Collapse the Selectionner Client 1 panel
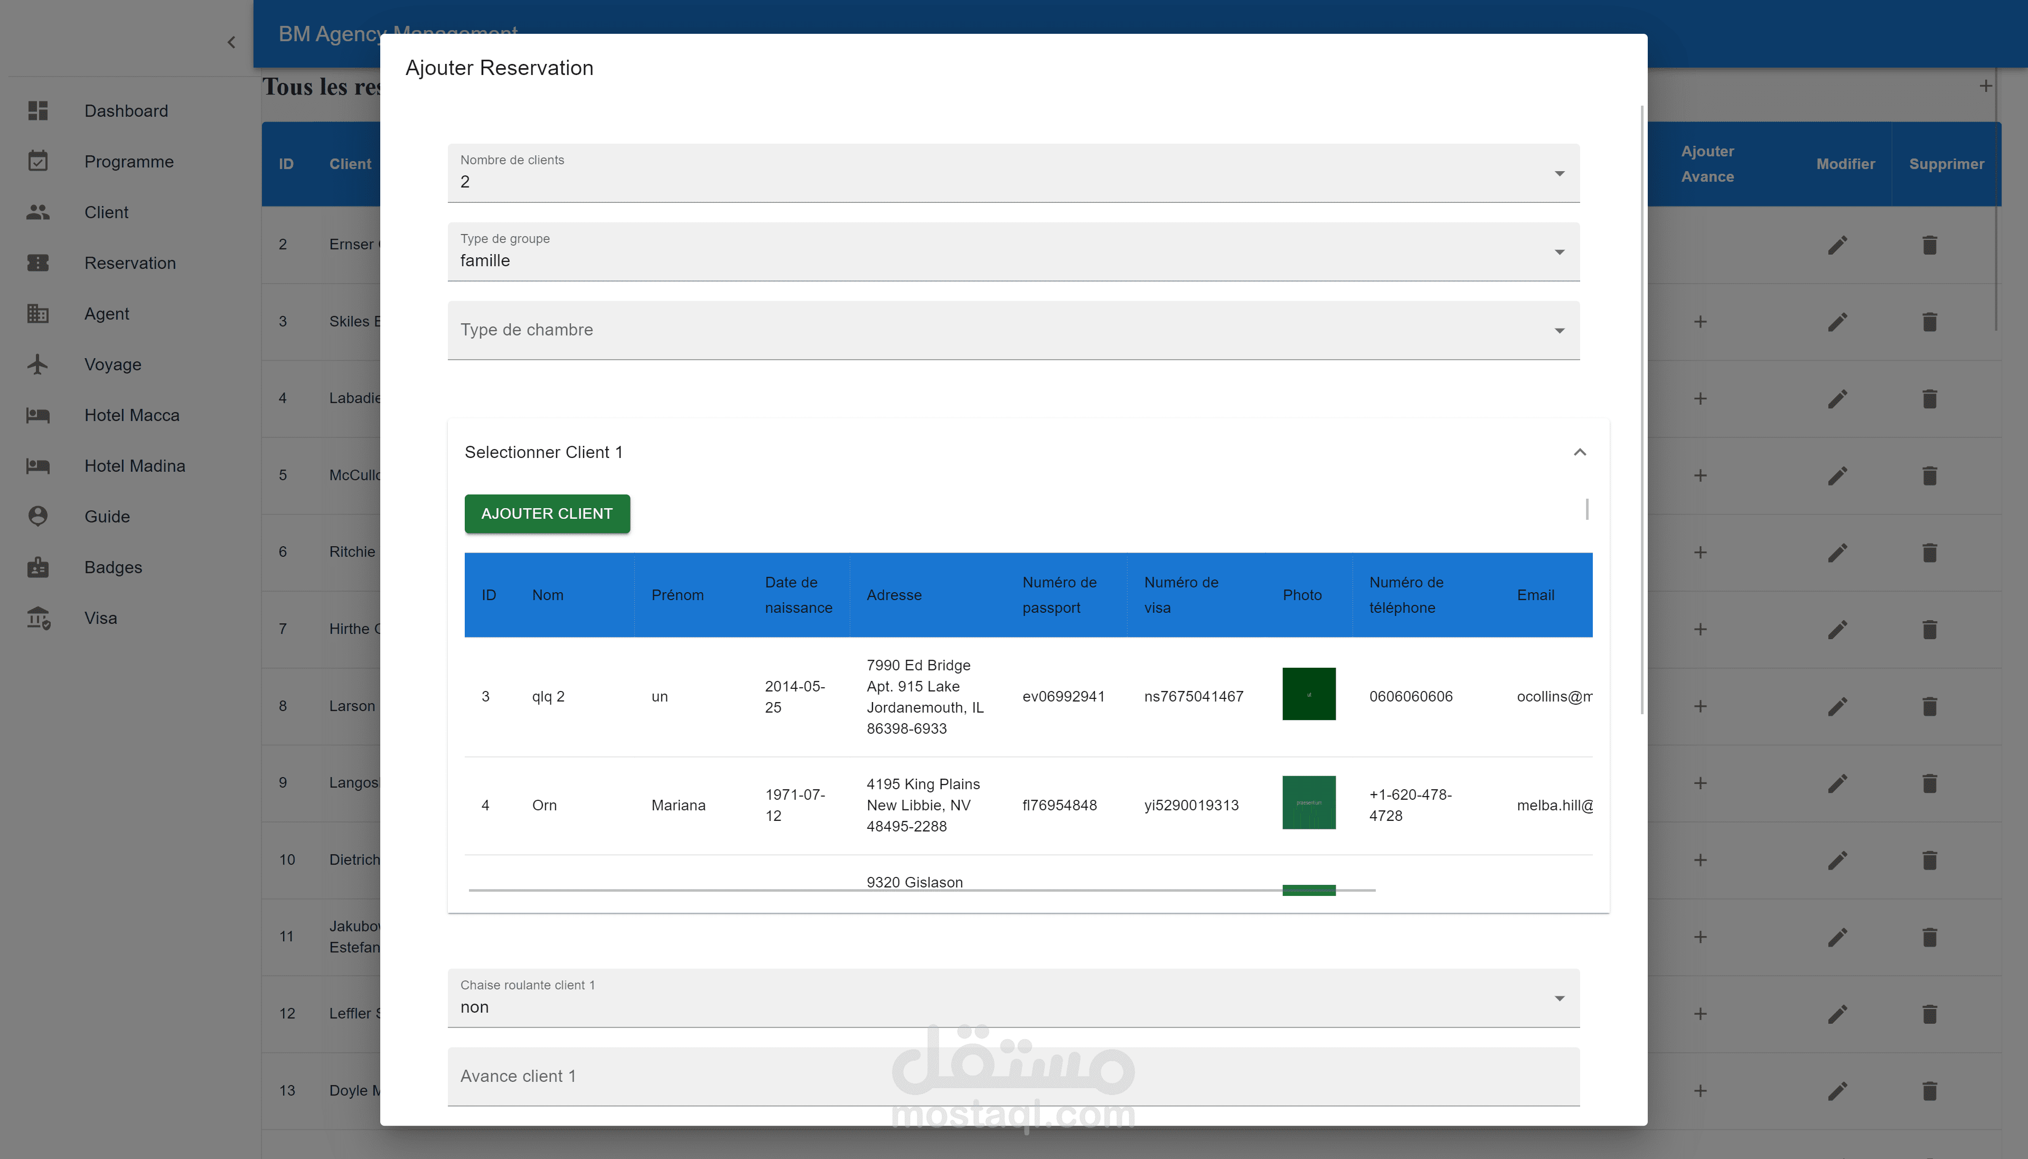Screen dimensions: 2028x1159 click(x=1579, y=452)
